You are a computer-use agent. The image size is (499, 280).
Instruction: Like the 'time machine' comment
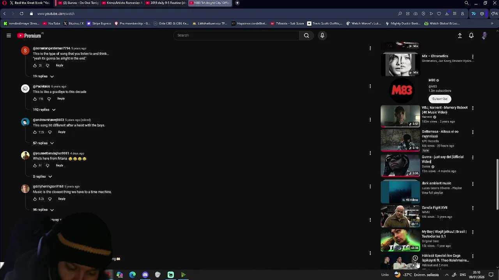tap(35, 199)
